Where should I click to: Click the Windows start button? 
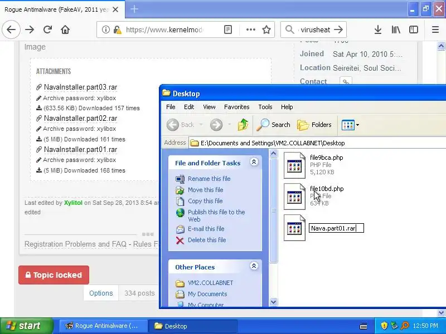click(26, 326)
